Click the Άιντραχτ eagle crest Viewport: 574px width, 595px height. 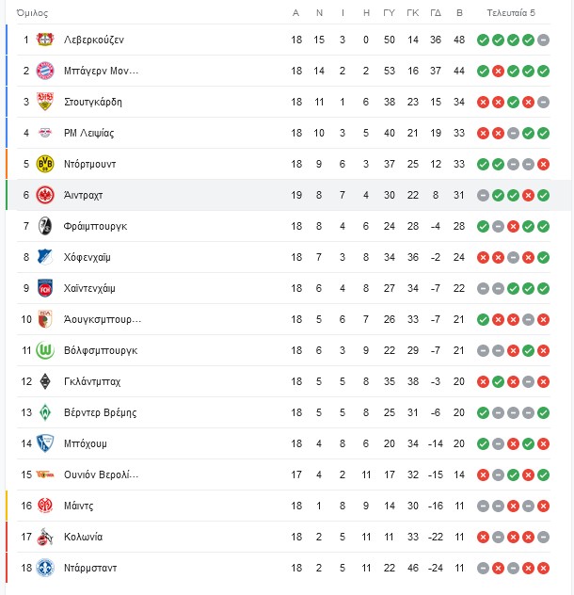(45, 195)
